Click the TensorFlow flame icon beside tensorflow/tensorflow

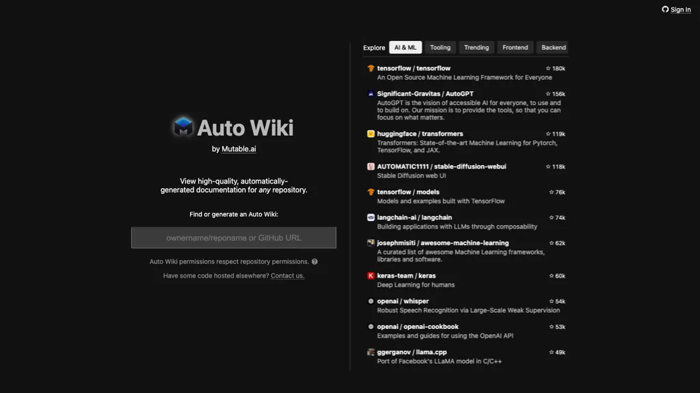tap(369, 68)
